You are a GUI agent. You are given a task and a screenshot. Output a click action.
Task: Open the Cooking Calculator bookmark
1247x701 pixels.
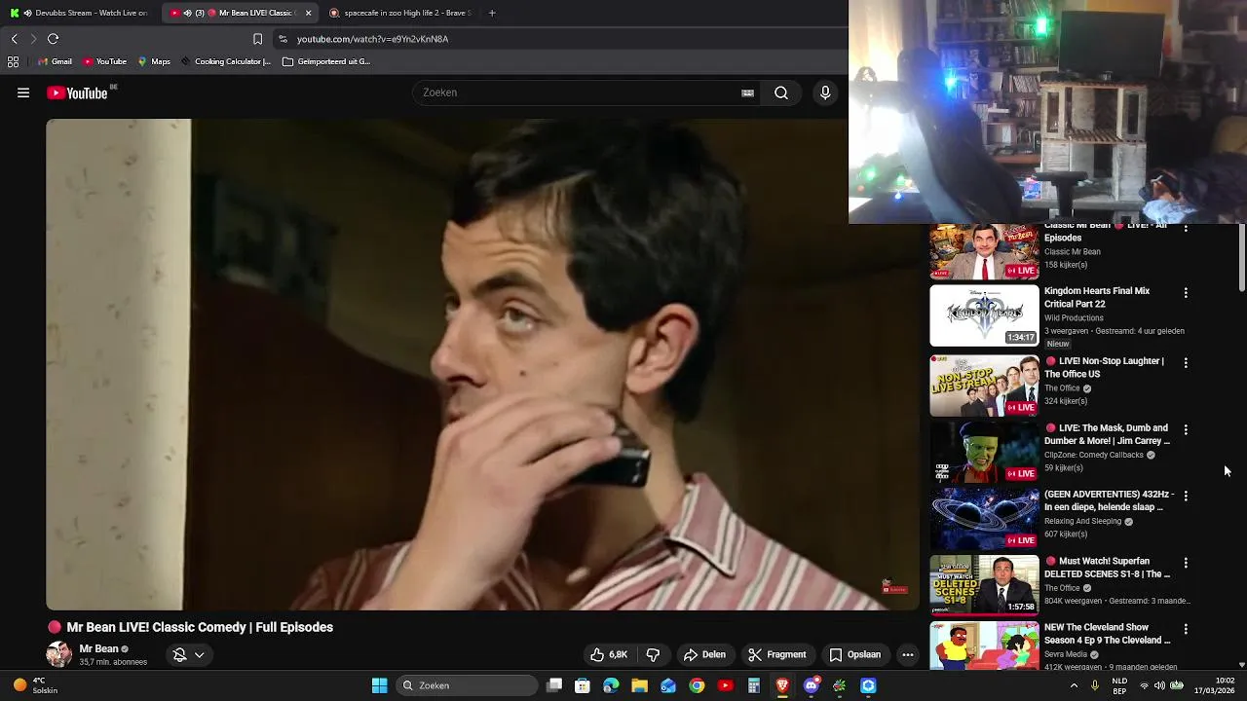coord(225,61)
